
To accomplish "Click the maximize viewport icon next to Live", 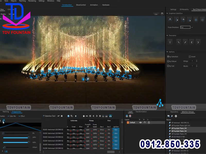I will point(162,14).
